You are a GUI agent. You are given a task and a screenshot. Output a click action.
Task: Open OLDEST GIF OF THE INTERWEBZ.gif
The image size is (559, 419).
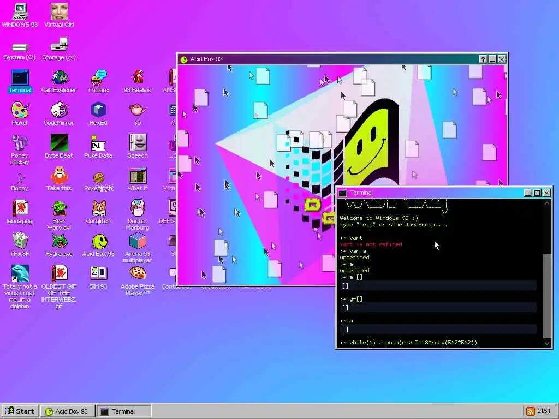pos(59,286)
